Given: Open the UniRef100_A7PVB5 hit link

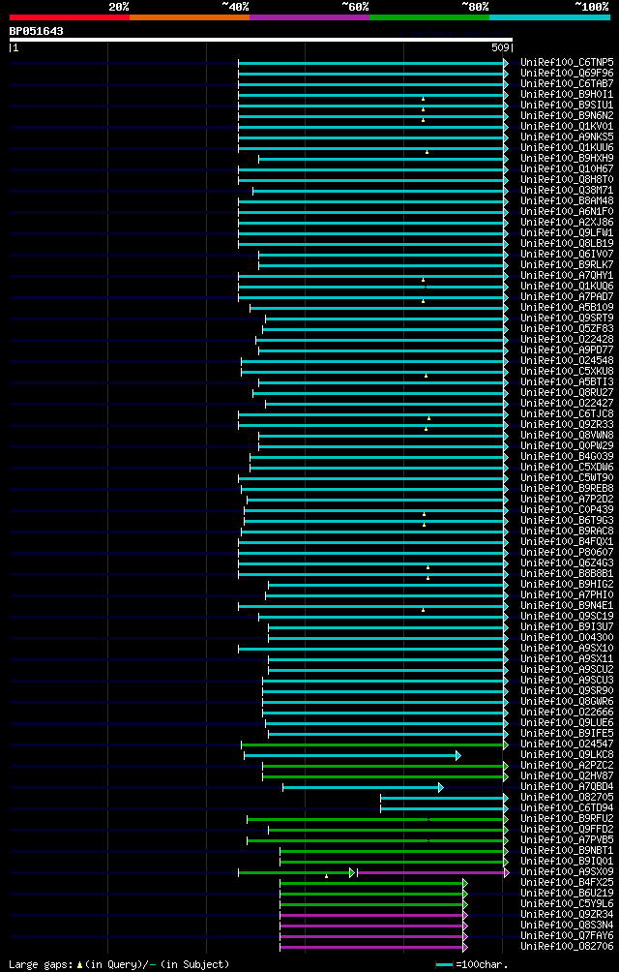Looking at the screenshot, I should [567, 841].
